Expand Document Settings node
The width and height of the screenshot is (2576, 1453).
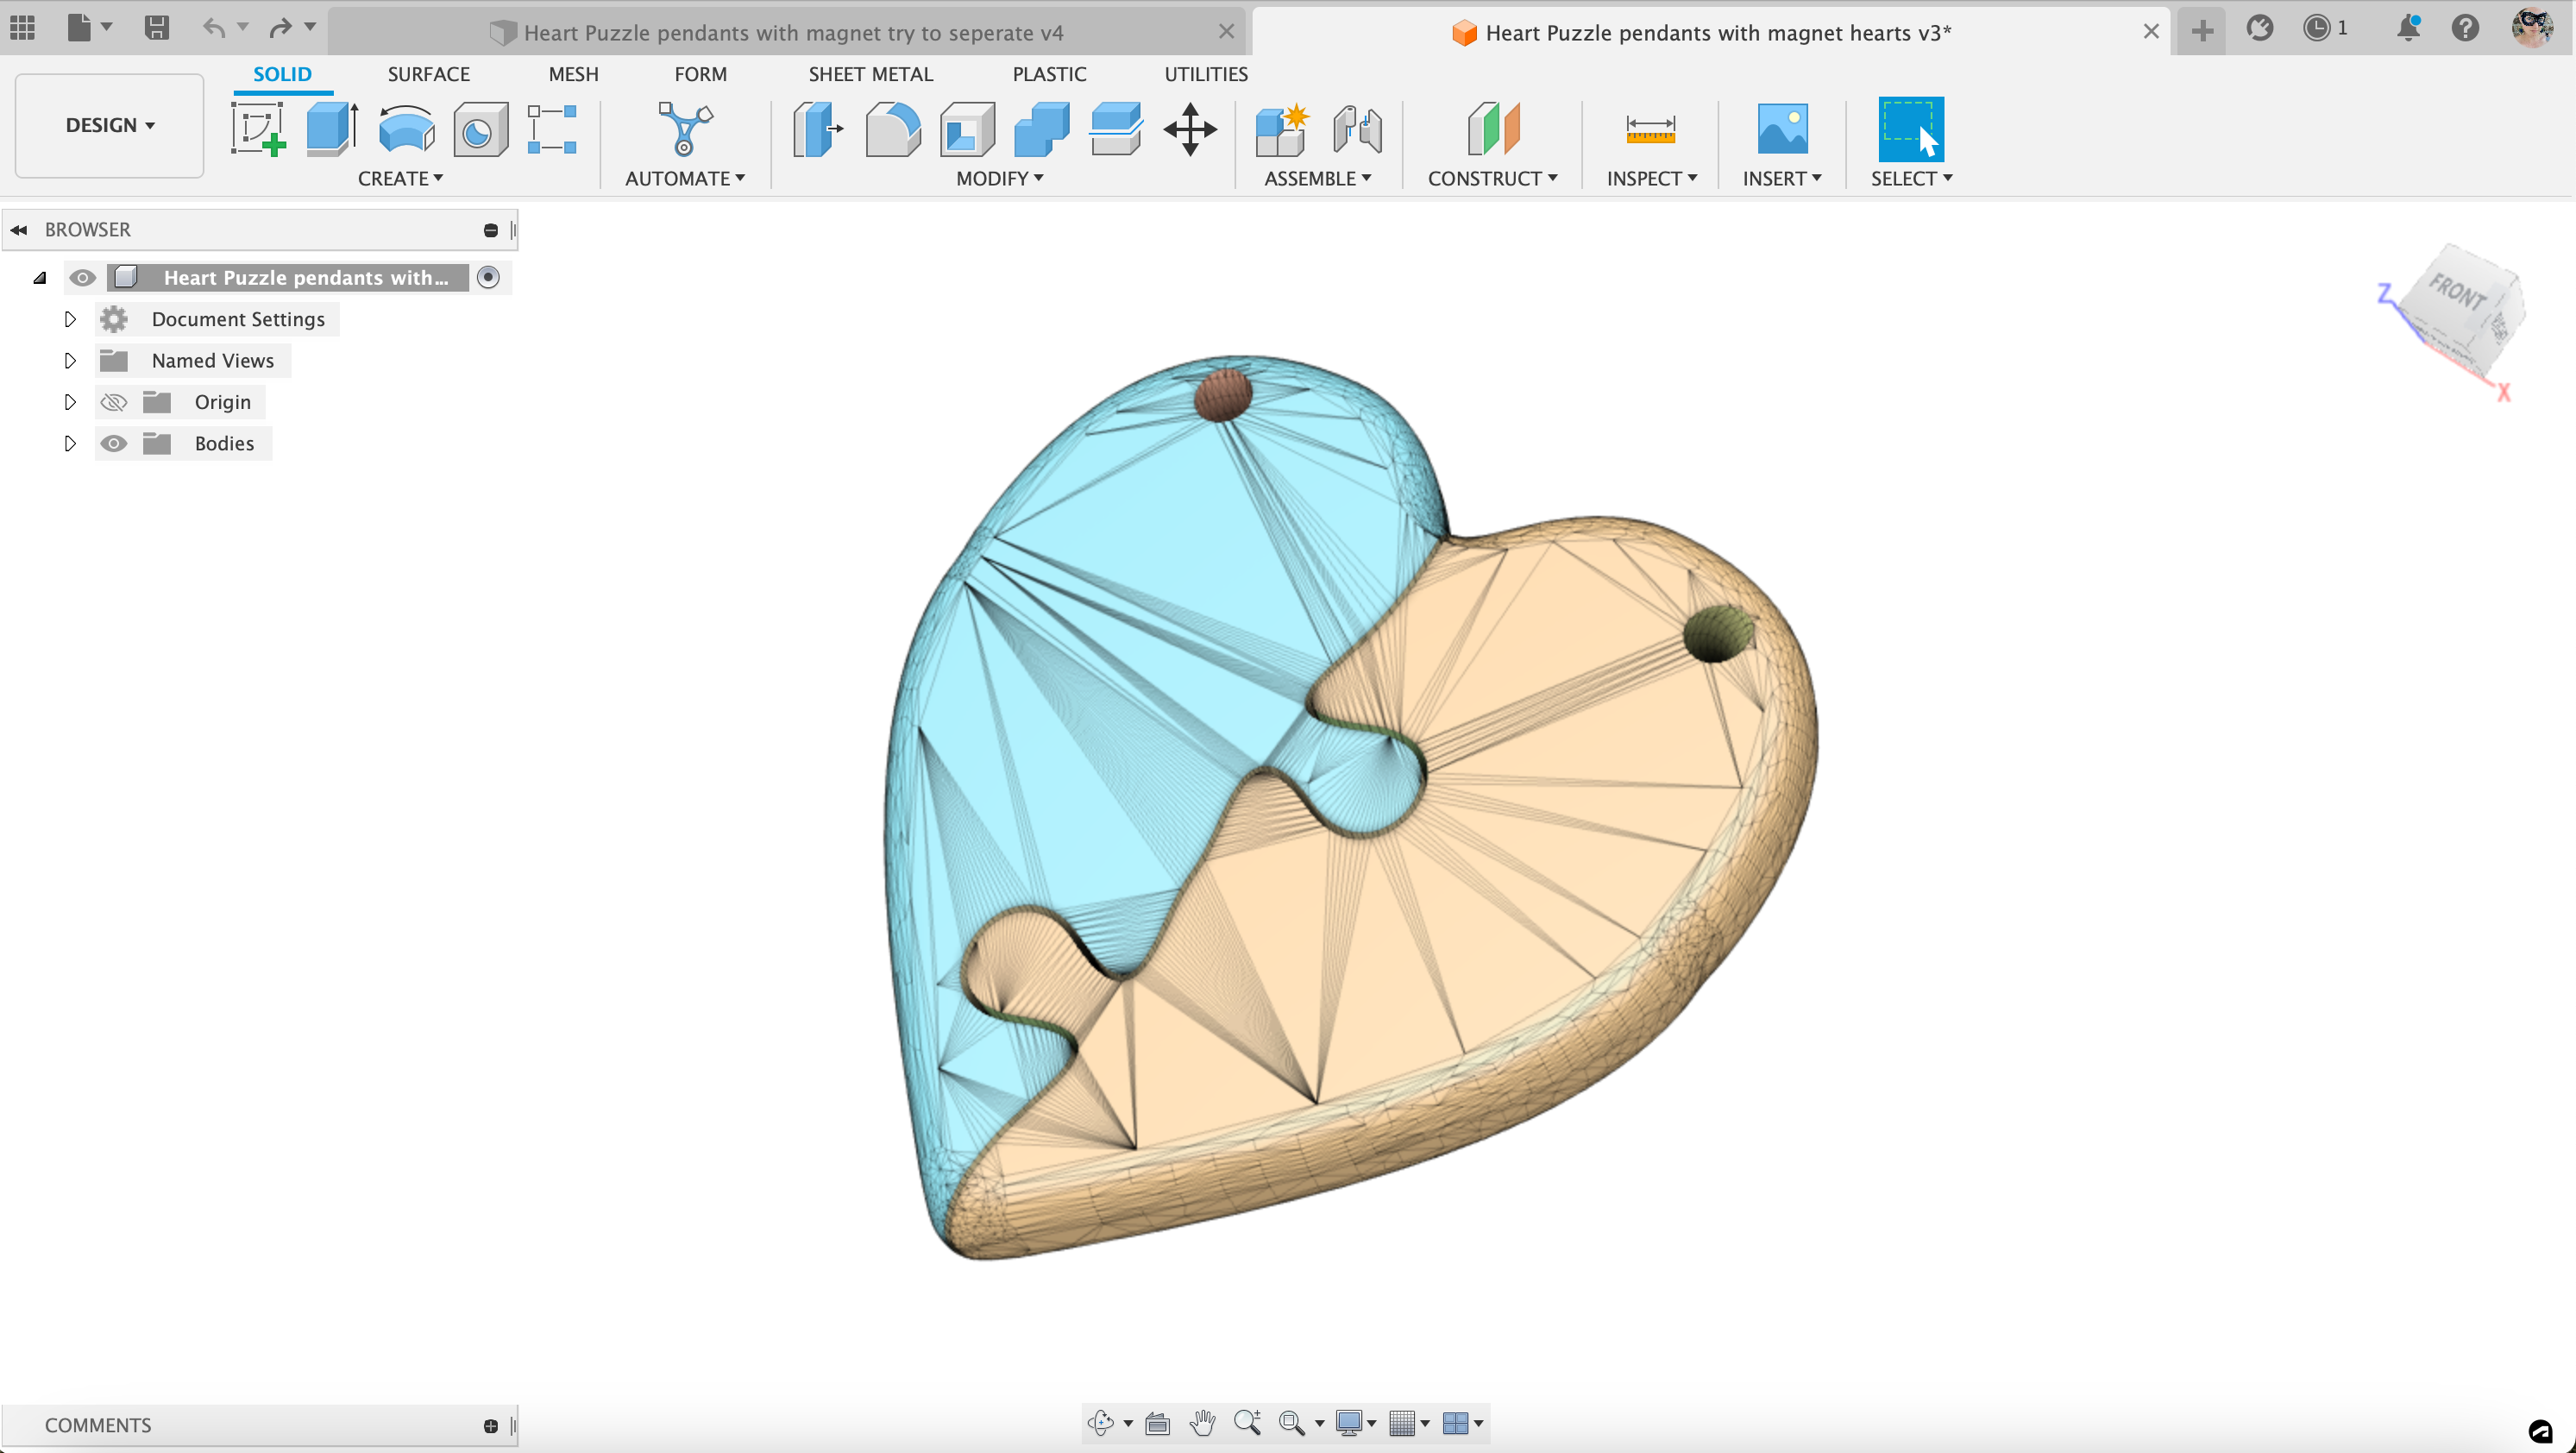point(69,318)
